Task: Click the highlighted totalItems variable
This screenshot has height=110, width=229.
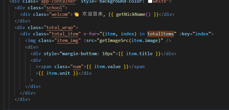Action: [161, 34]
